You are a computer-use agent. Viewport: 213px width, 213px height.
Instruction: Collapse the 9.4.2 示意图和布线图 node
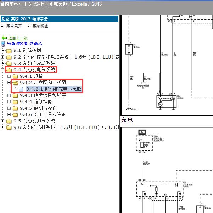coord(9,82)
